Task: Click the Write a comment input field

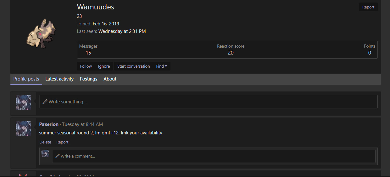Action: (214, 156)
